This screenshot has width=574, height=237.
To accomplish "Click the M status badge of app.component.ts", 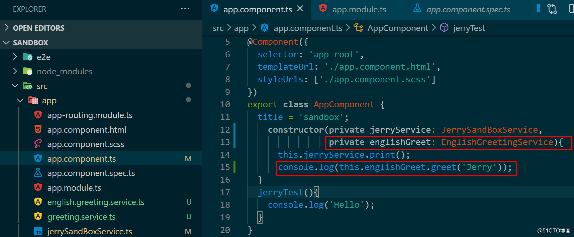I will (188, 159).
